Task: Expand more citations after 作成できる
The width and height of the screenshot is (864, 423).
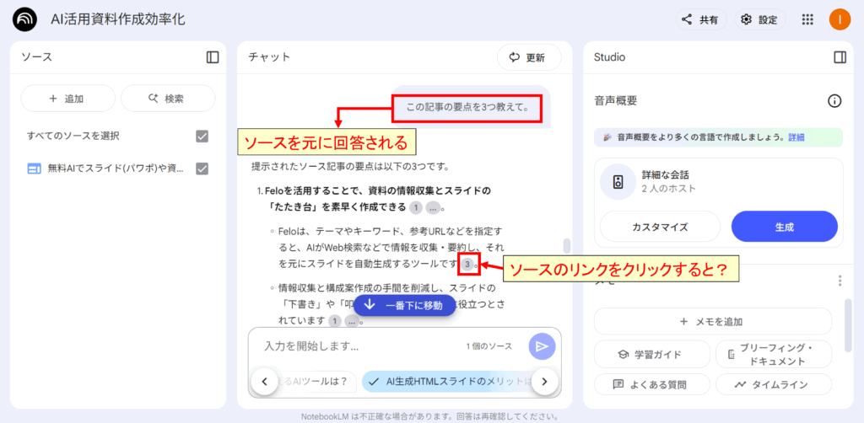Action: pyautogui.click(x=433, y=207)
